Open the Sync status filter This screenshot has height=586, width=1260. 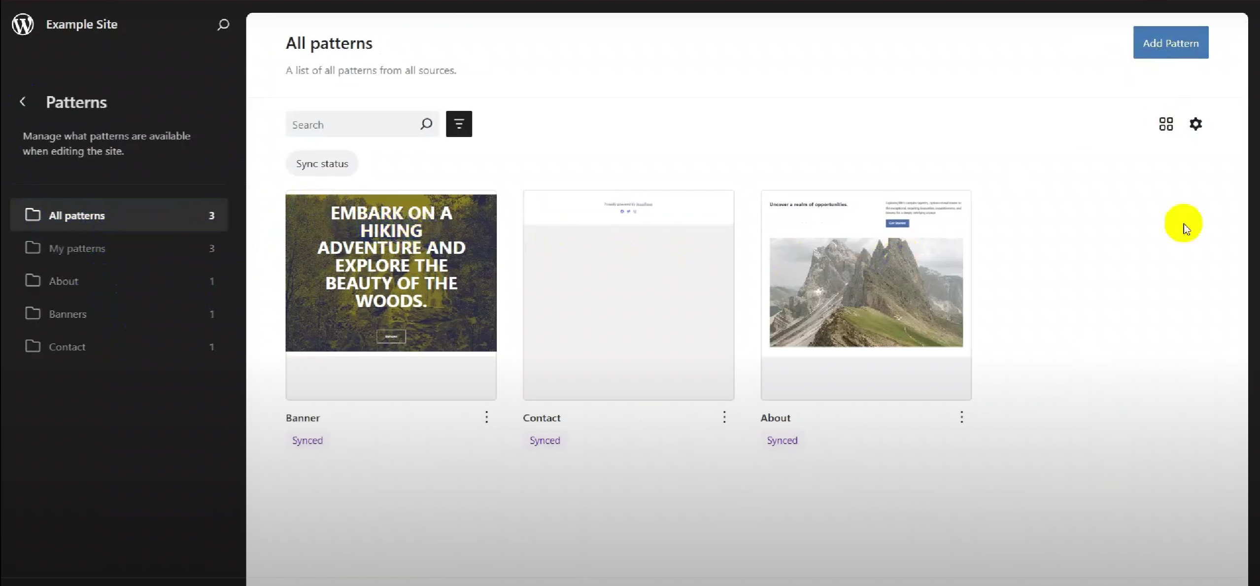[321, 163]
